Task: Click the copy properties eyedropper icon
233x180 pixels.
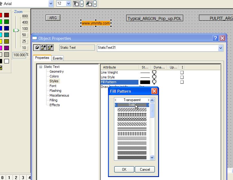Action: (44, 48)
